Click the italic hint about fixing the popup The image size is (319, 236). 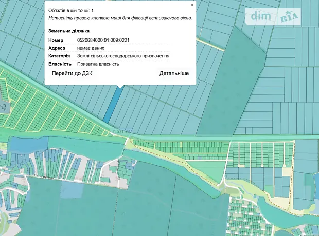[x=120, y=18]
